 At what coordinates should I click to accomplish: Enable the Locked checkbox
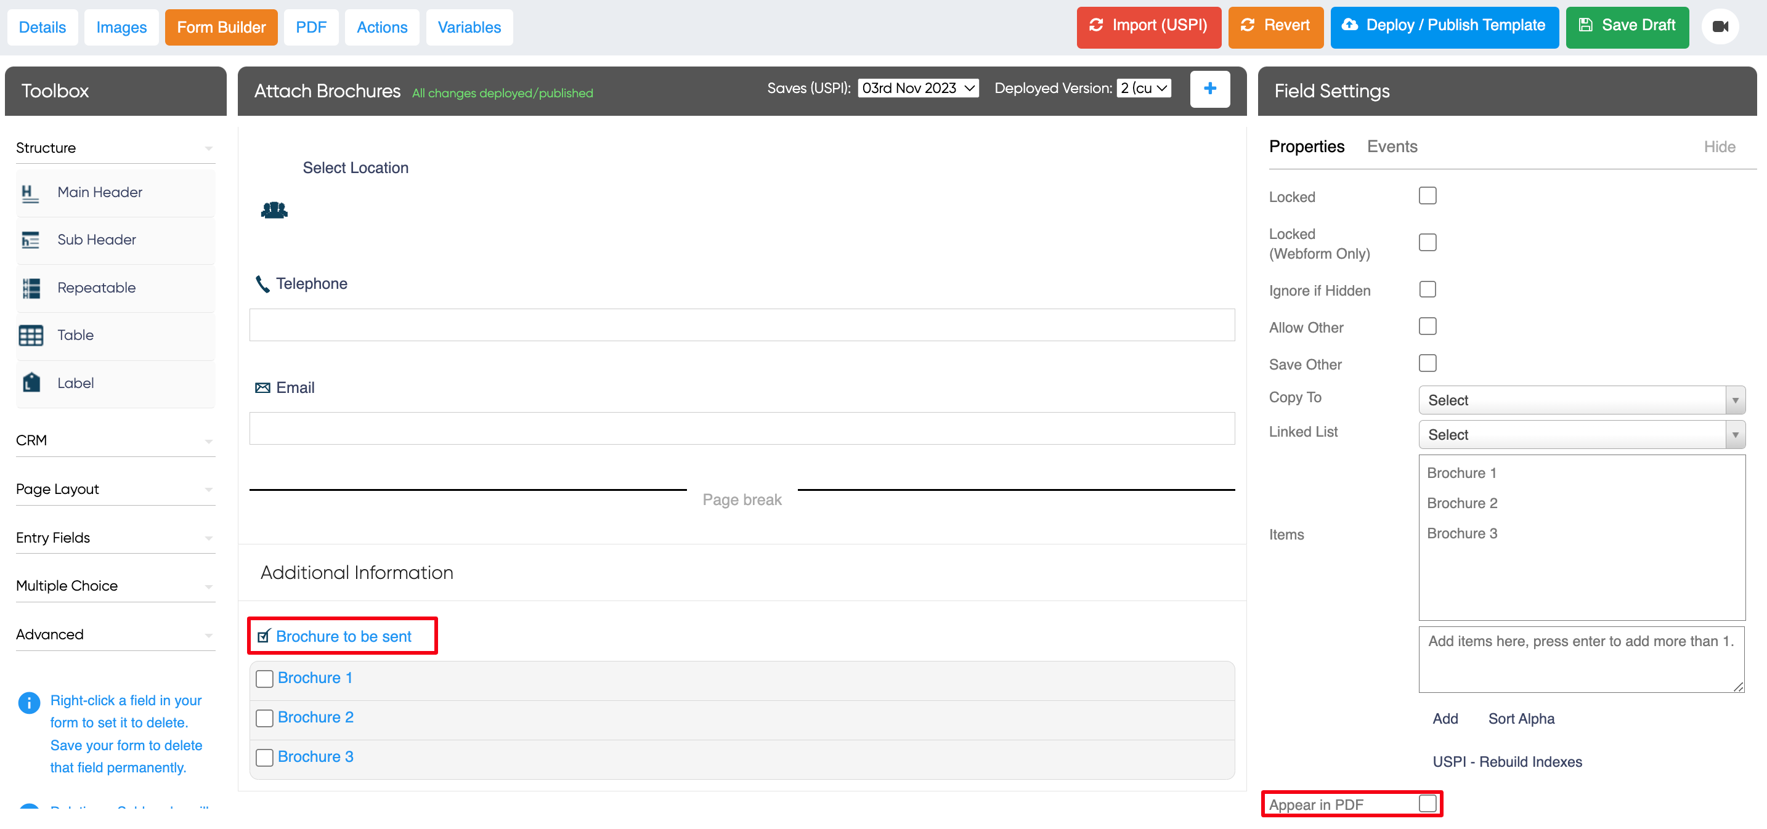(1427, 196)
